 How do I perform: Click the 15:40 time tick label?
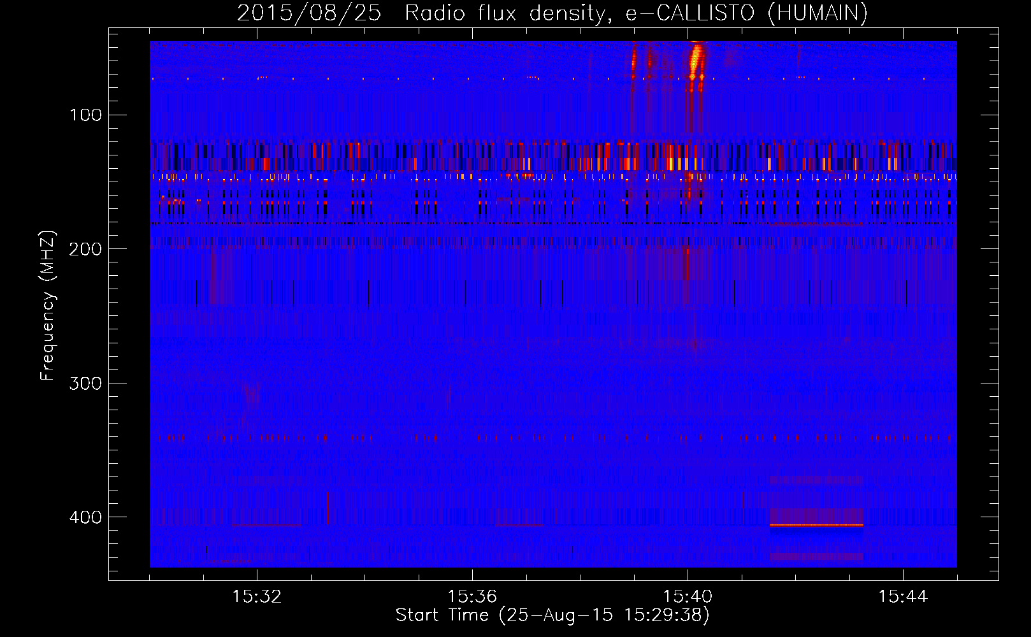click(x=688, y=597)
